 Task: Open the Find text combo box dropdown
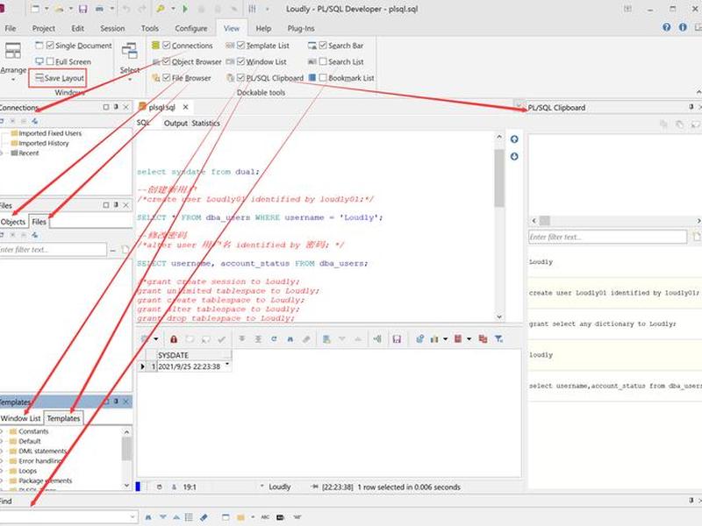pyautogui.click(x=133, y=517)
